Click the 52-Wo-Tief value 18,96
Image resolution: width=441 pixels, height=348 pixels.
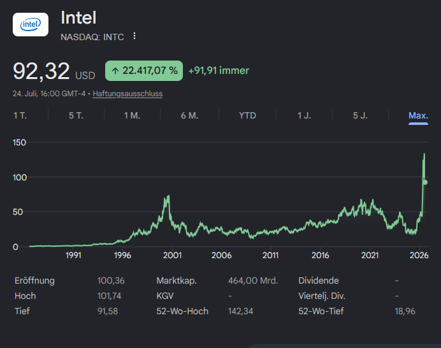coord(405,311)
